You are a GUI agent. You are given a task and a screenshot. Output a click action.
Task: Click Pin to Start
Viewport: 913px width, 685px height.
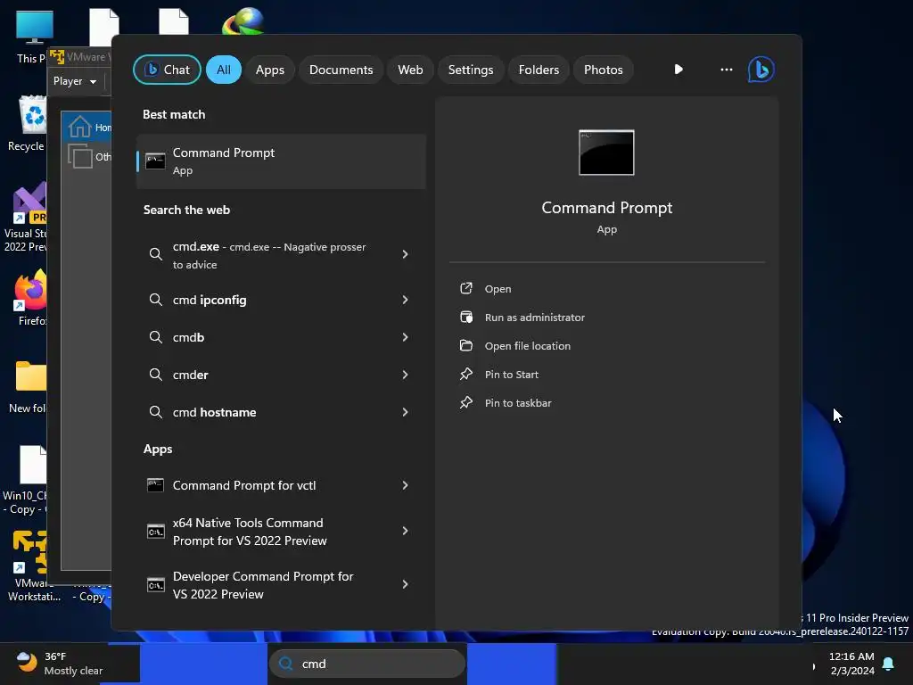click(x=511, y=375)
